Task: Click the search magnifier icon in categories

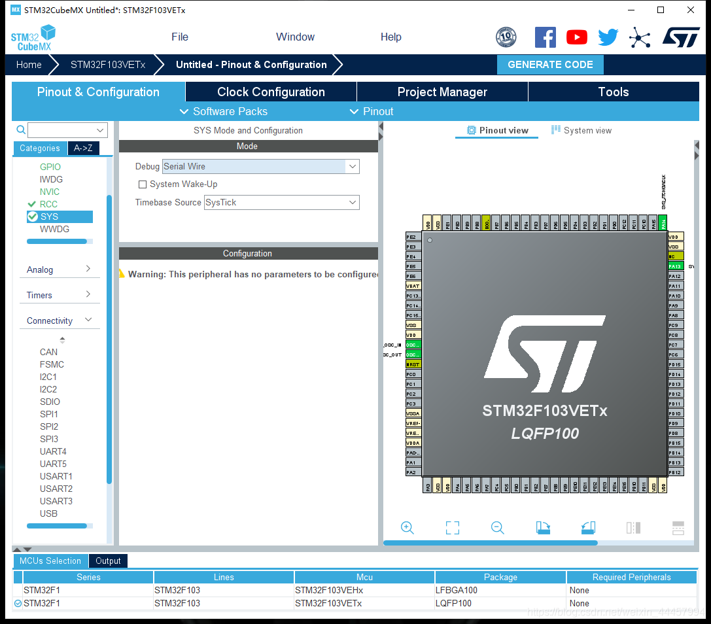Action: point(21,130)
